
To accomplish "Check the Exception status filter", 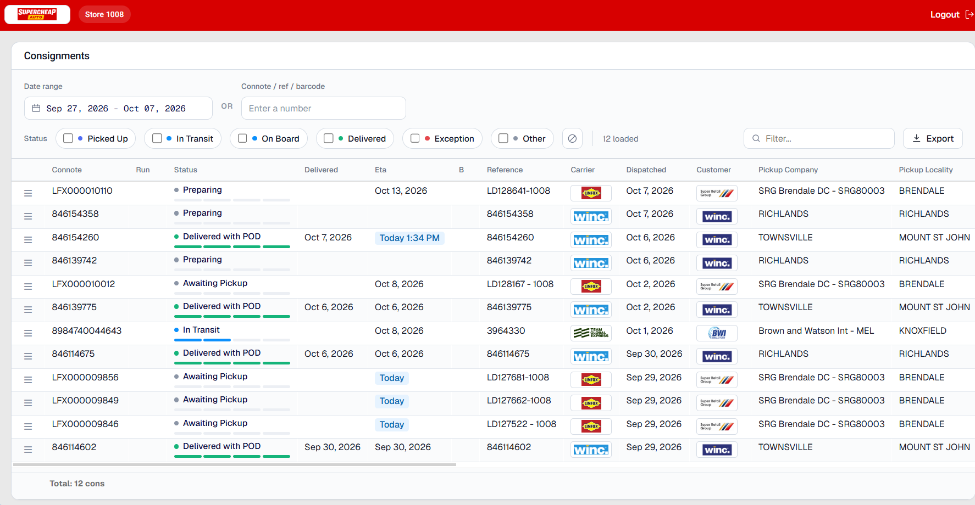I will [x=415, y=138].
